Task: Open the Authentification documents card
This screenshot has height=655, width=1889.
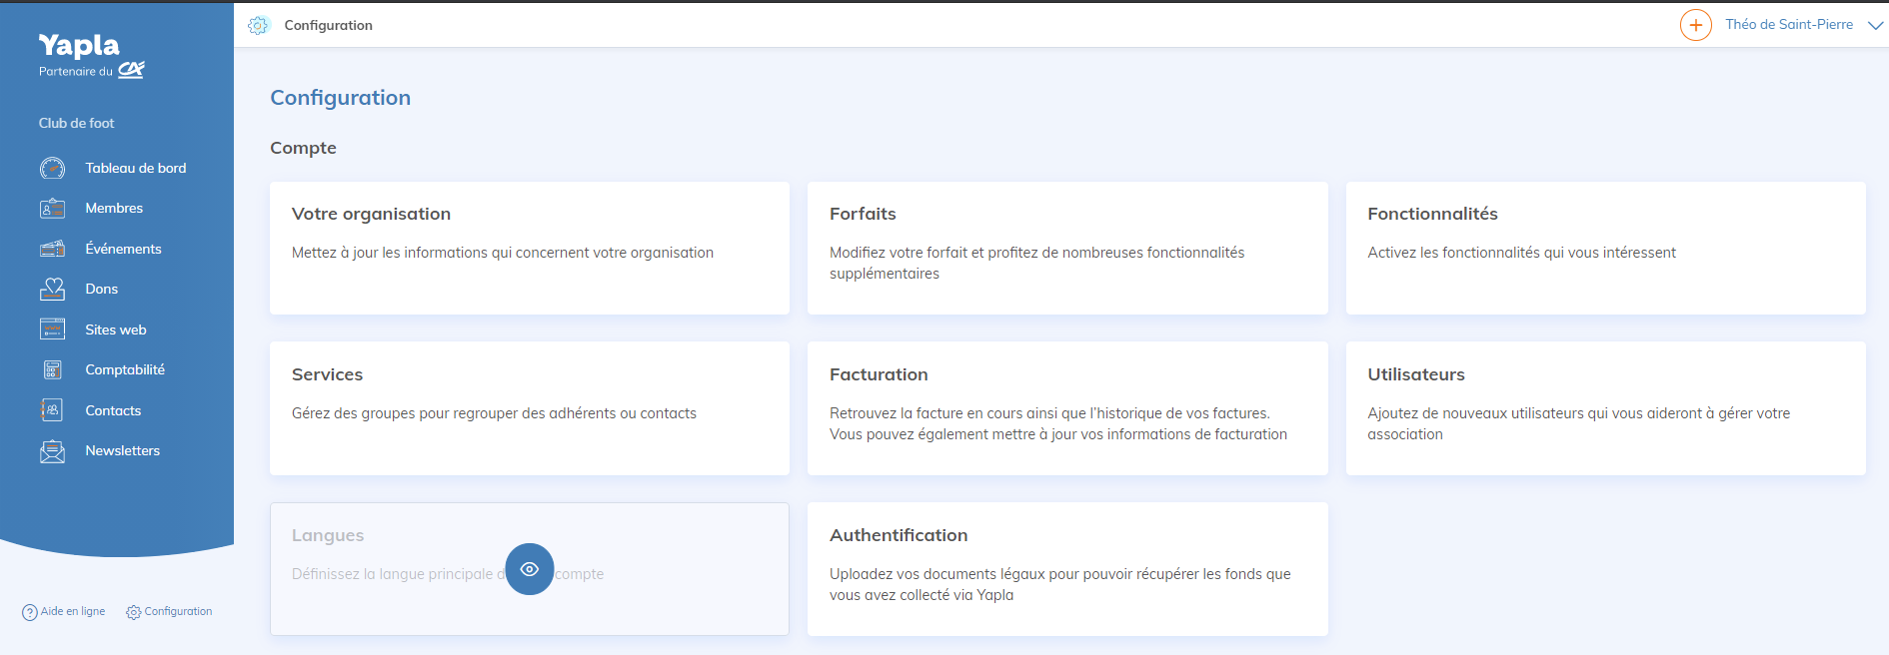Action: 1066,569
